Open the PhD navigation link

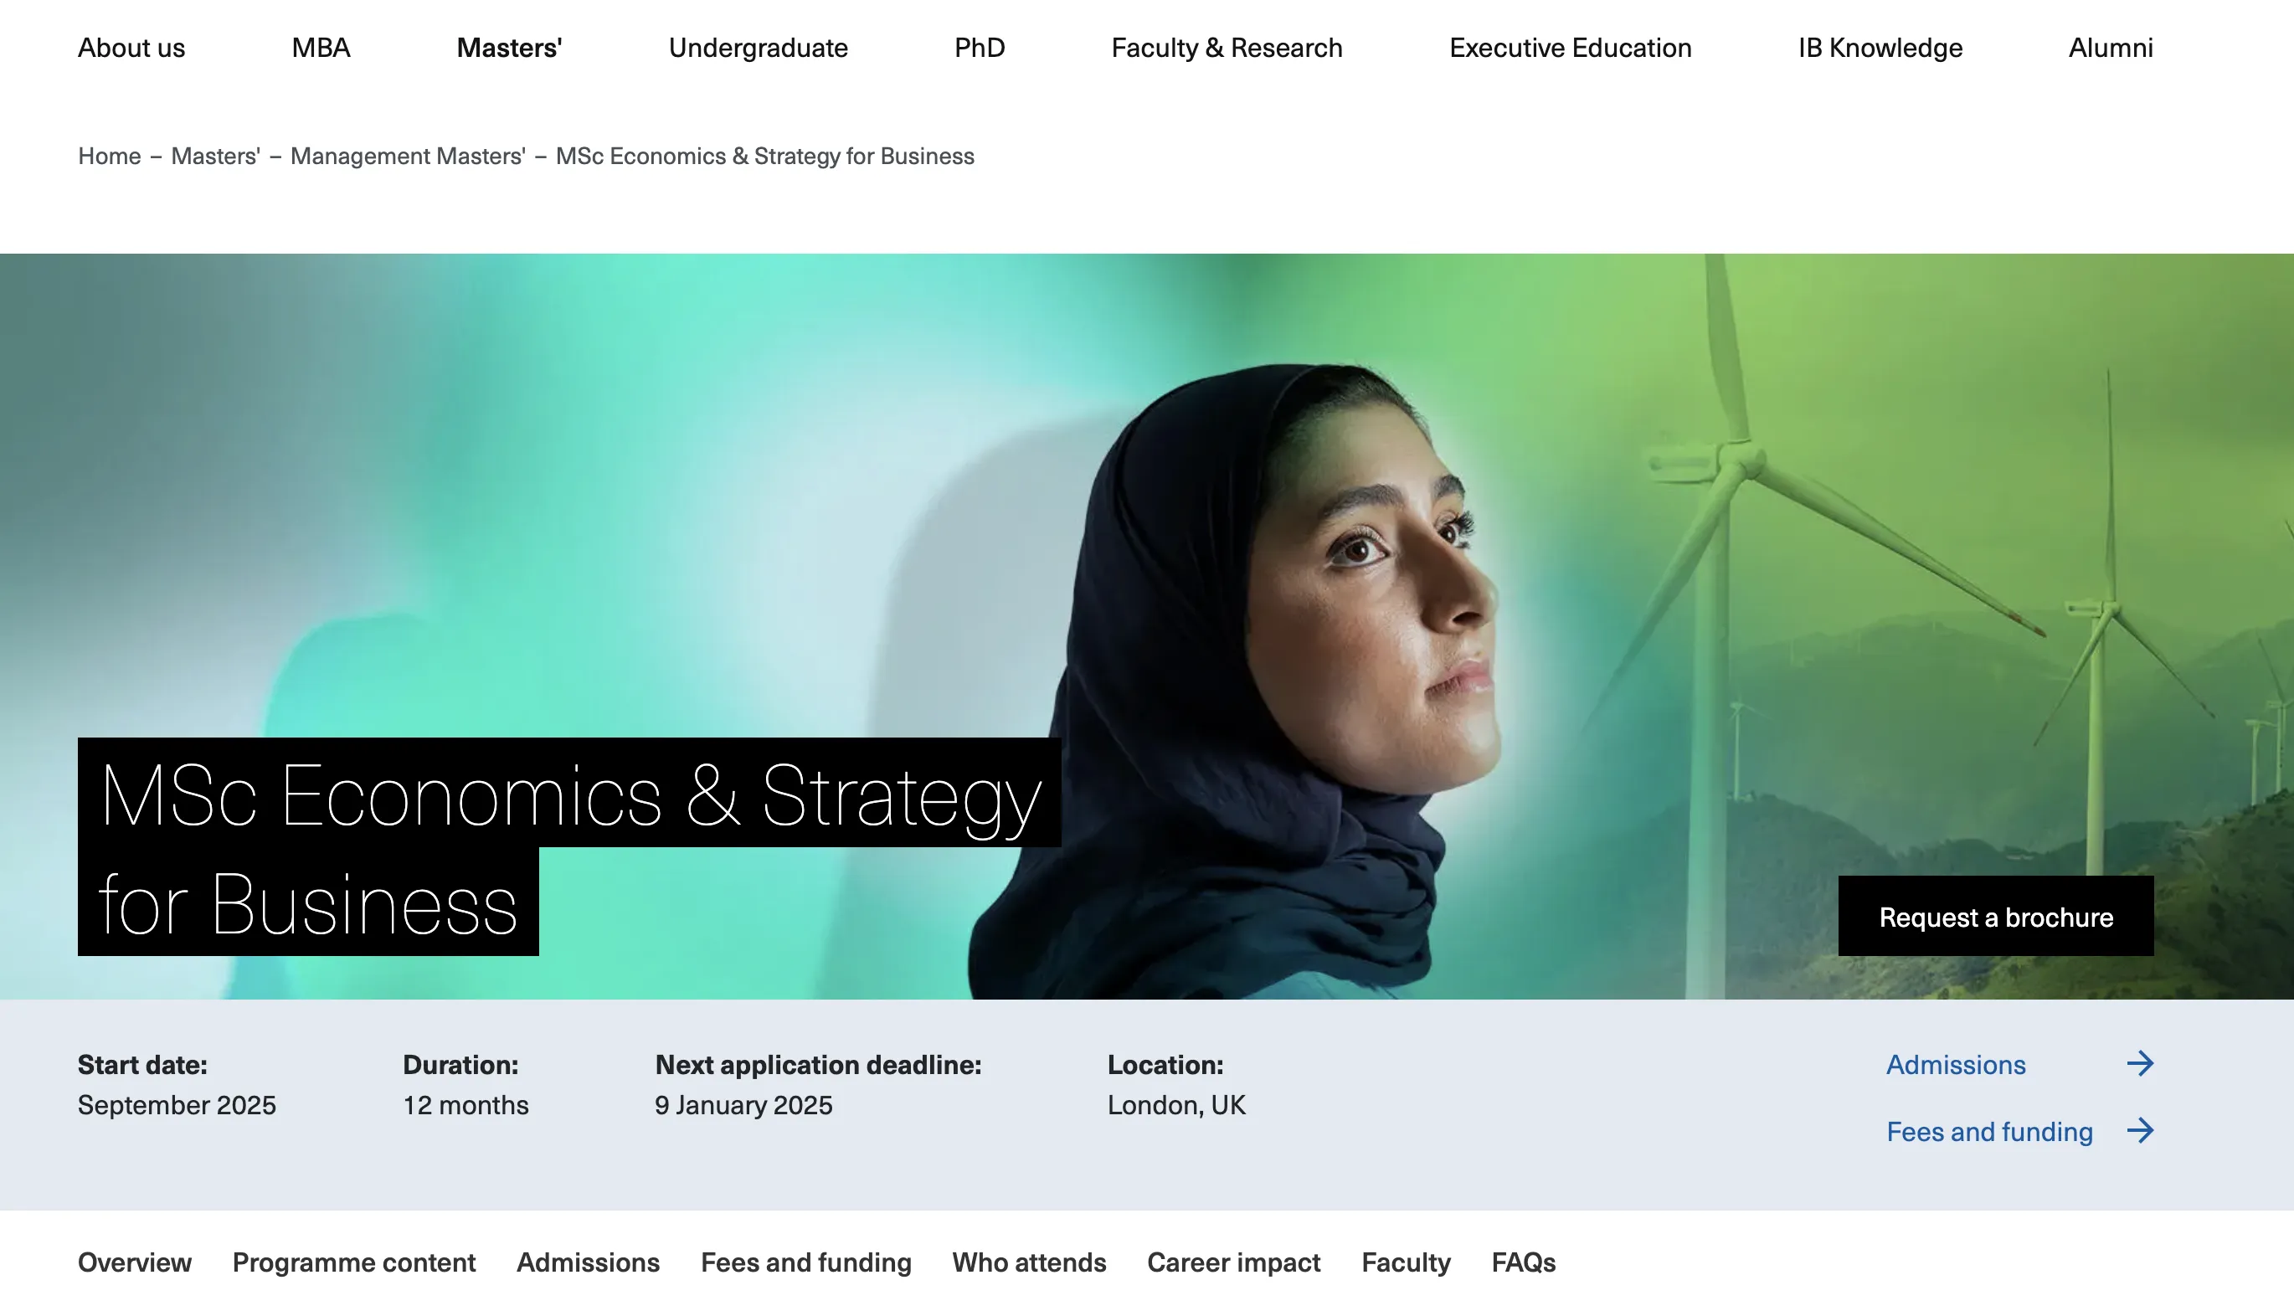point(979,48)
